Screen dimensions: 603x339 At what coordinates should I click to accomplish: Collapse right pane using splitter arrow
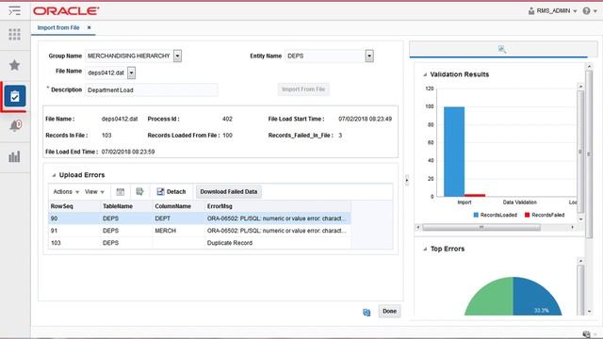(407, 180)
